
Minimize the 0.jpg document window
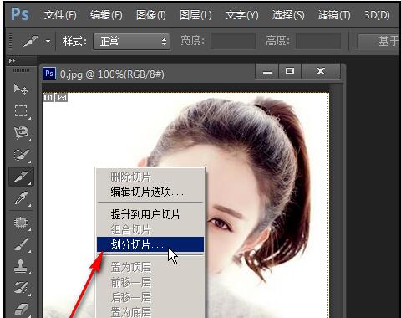(x=267, y=72)
